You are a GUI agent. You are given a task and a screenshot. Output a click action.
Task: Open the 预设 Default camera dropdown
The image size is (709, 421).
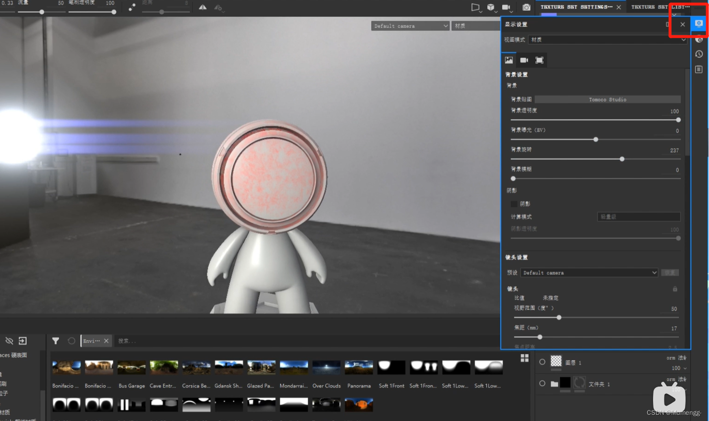click(589, 273)
